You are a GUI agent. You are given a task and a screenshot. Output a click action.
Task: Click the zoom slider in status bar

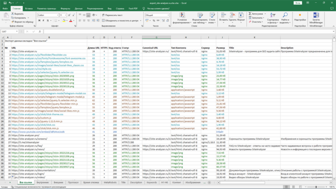point(316,187)
